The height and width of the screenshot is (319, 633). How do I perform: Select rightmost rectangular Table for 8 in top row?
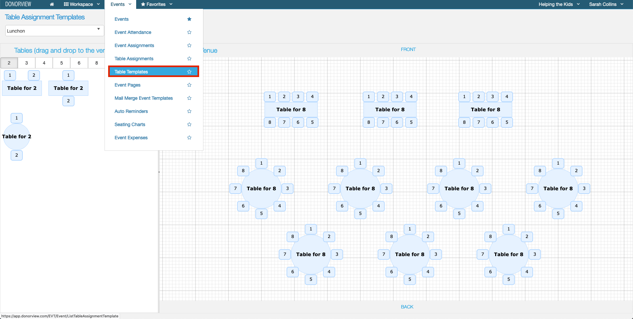pyautogui.click(x=485, y=110)
